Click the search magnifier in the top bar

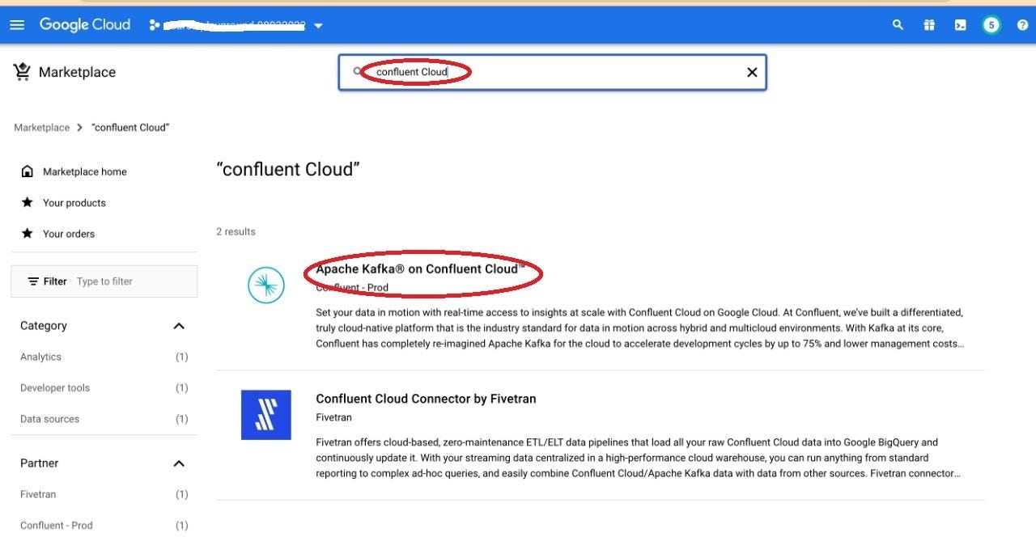(x=898, y=25)
